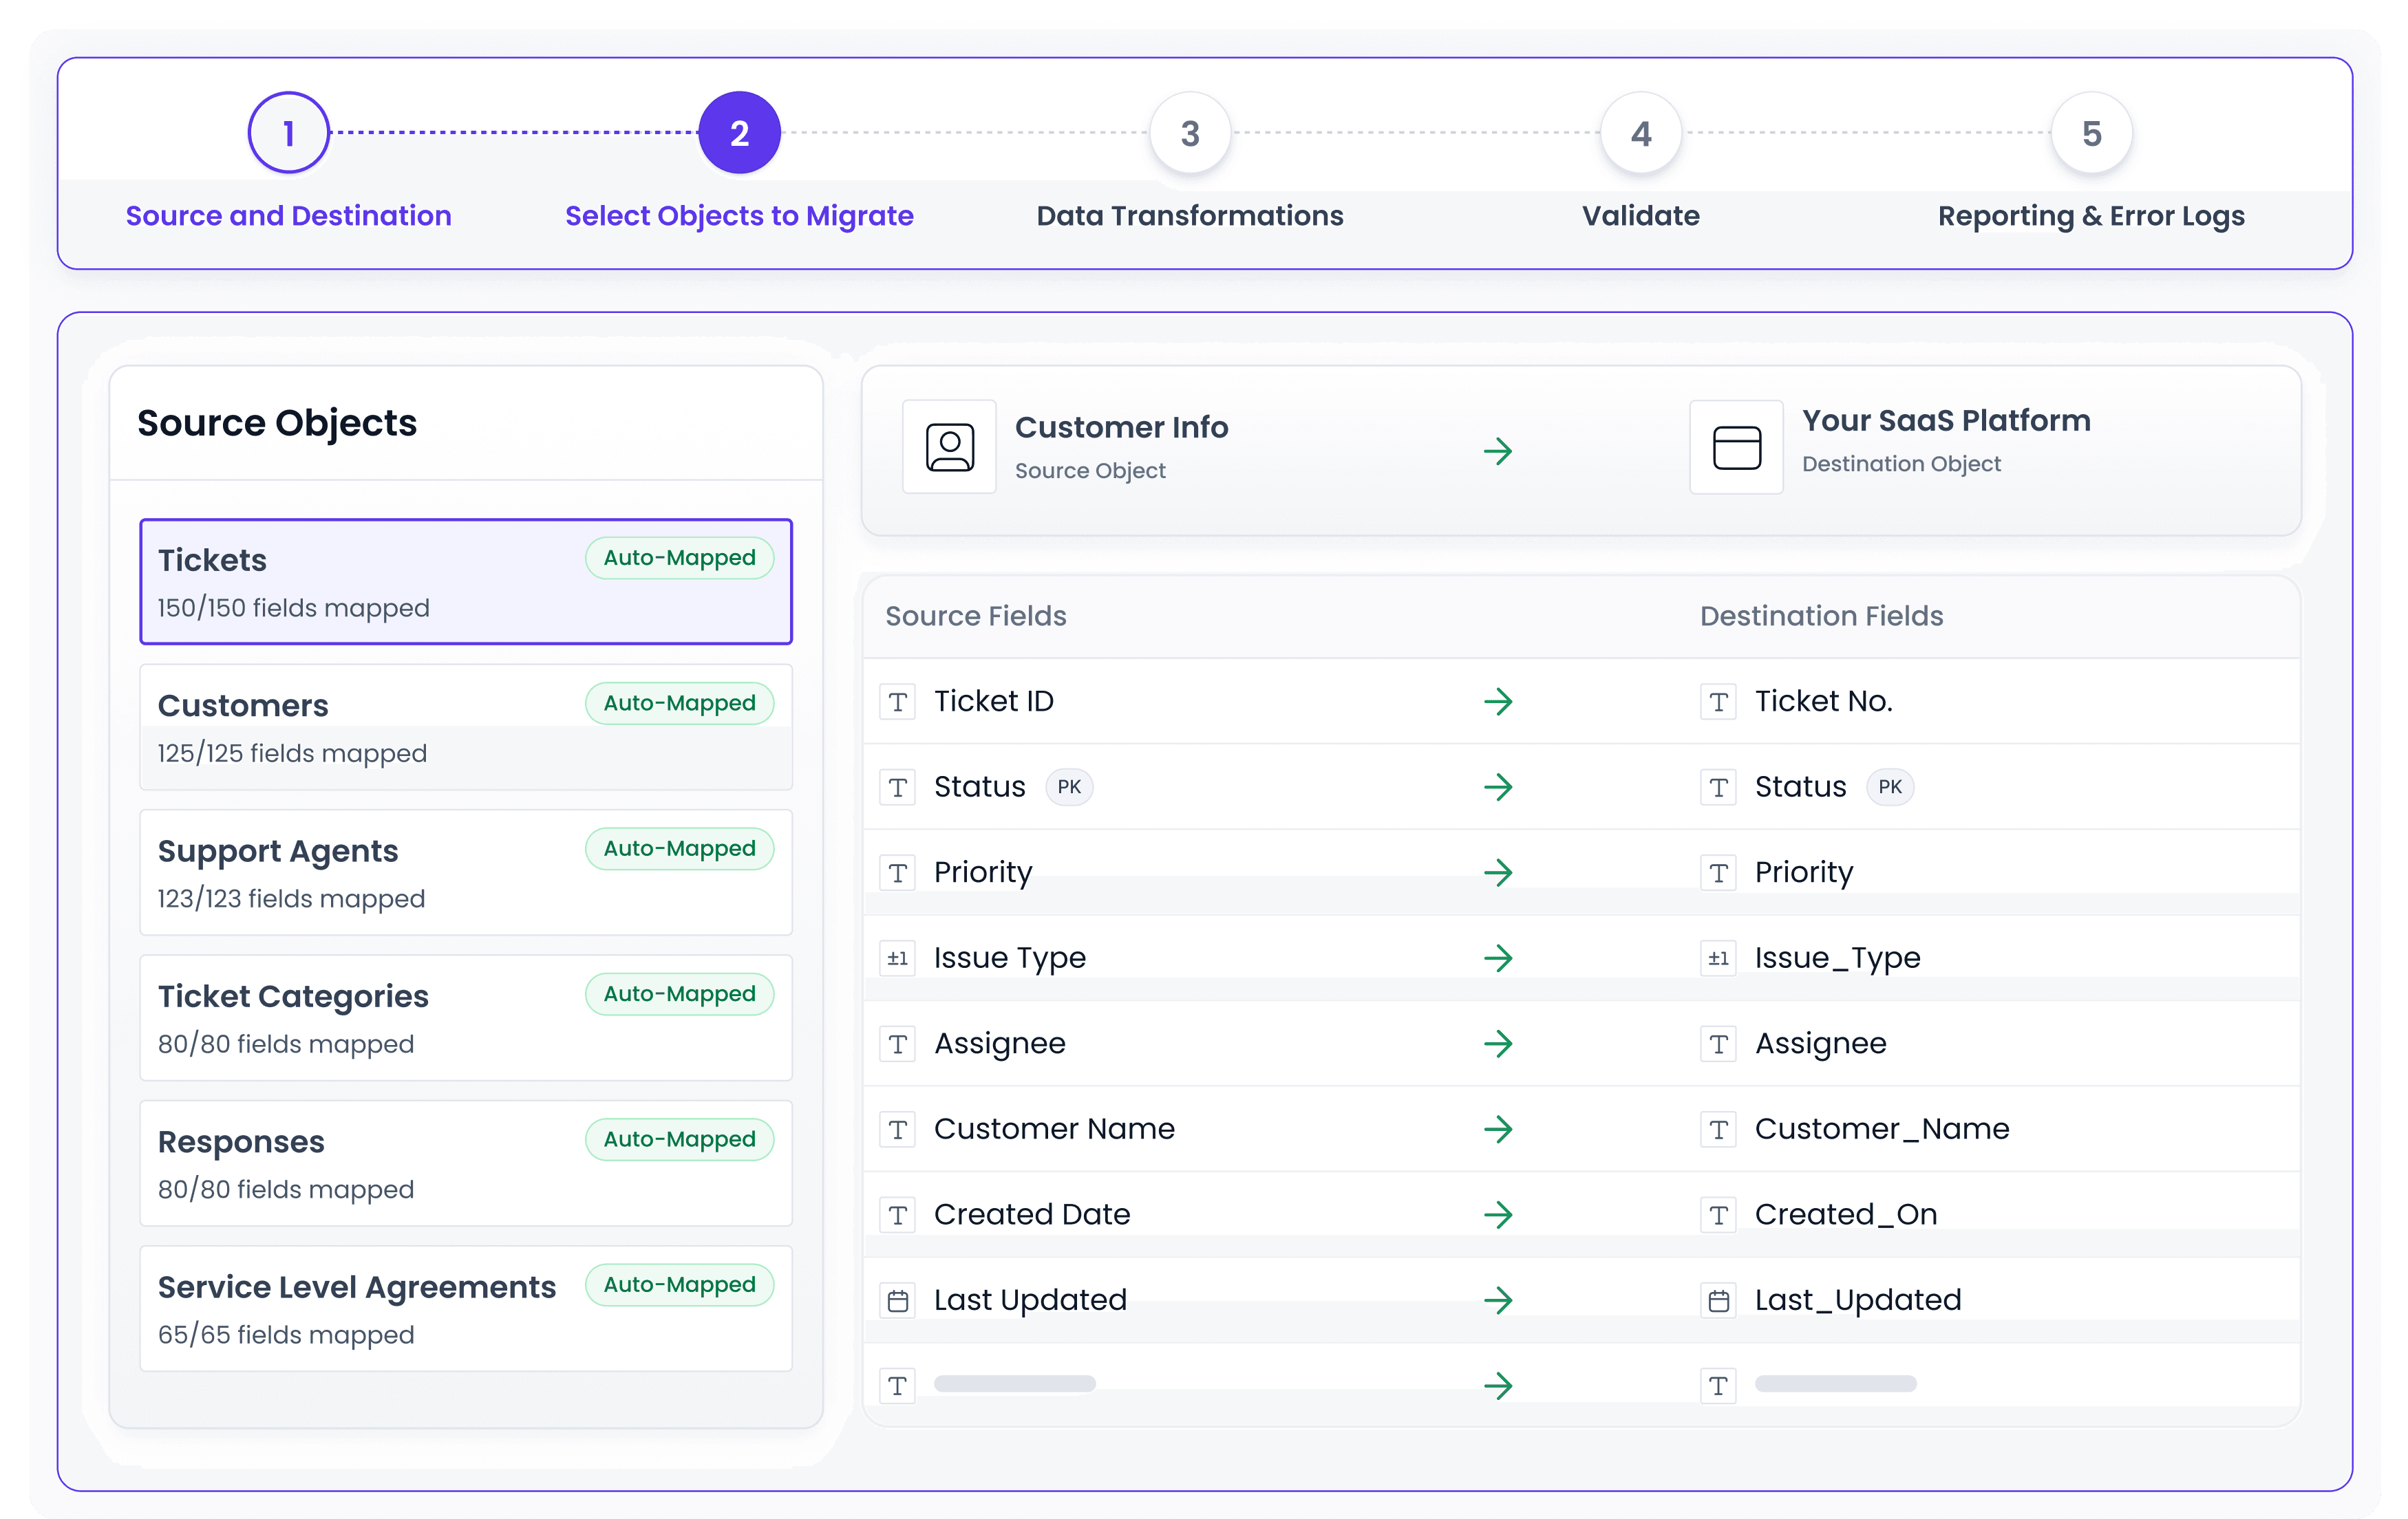Click the PK badge next to source Status
The width and height of the screenshot is (2408, 1519).
(1068, 786)
